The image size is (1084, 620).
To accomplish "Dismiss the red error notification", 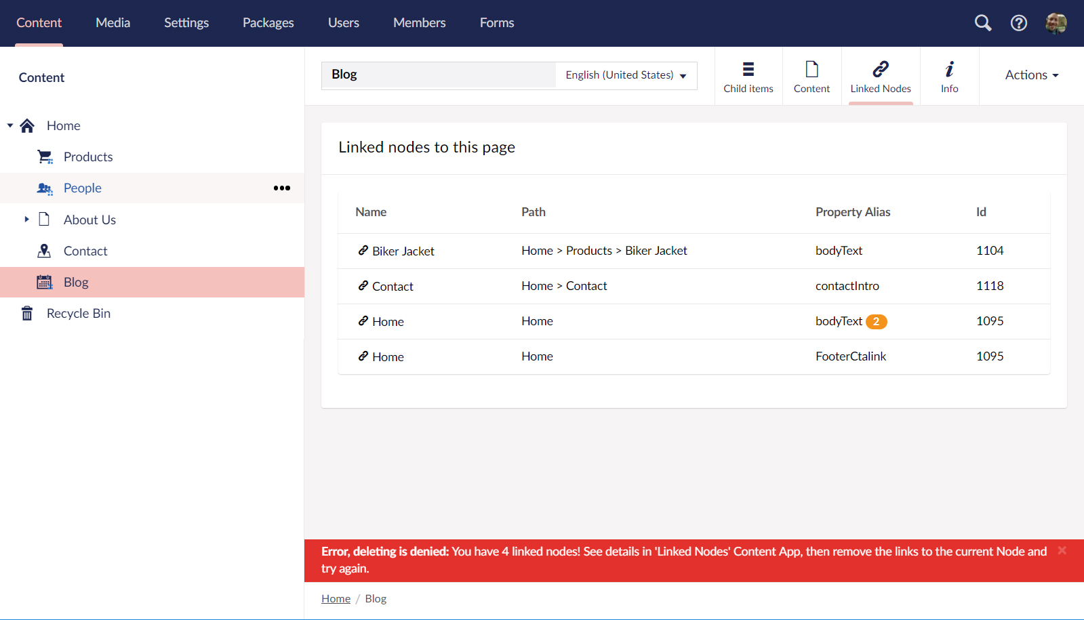I will click(1062, 551).
